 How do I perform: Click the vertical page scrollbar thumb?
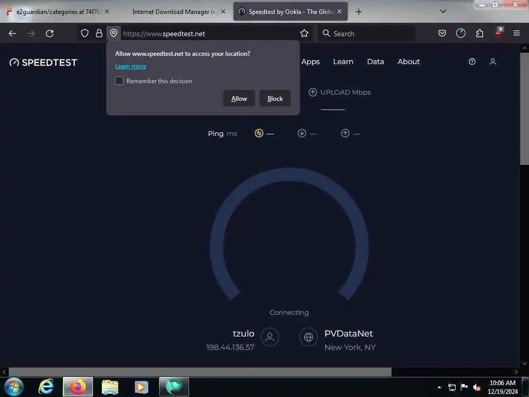[x=524, y=108]
